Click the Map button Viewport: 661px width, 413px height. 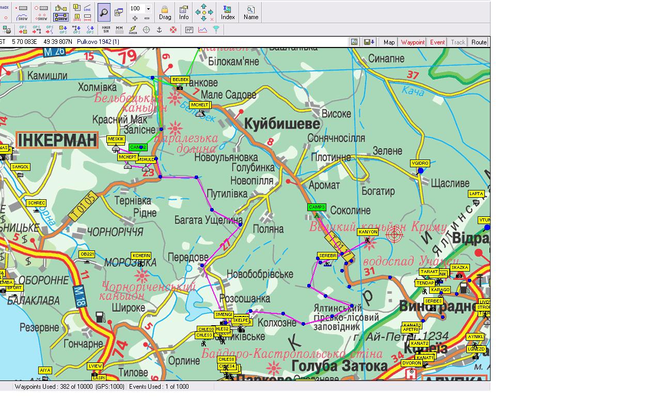click(x=389, y=42)
